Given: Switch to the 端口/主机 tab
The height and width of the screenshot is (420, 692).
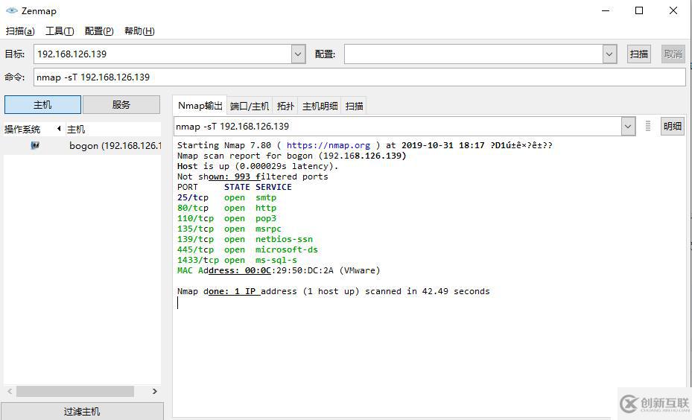Looking at the screenshot, I should tap(250, 106).
